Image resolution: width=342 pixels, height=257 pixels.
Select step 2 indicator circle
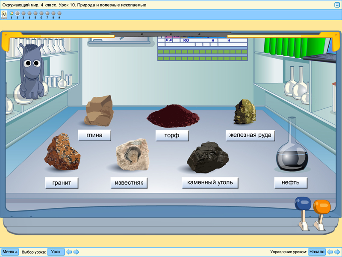18,13
